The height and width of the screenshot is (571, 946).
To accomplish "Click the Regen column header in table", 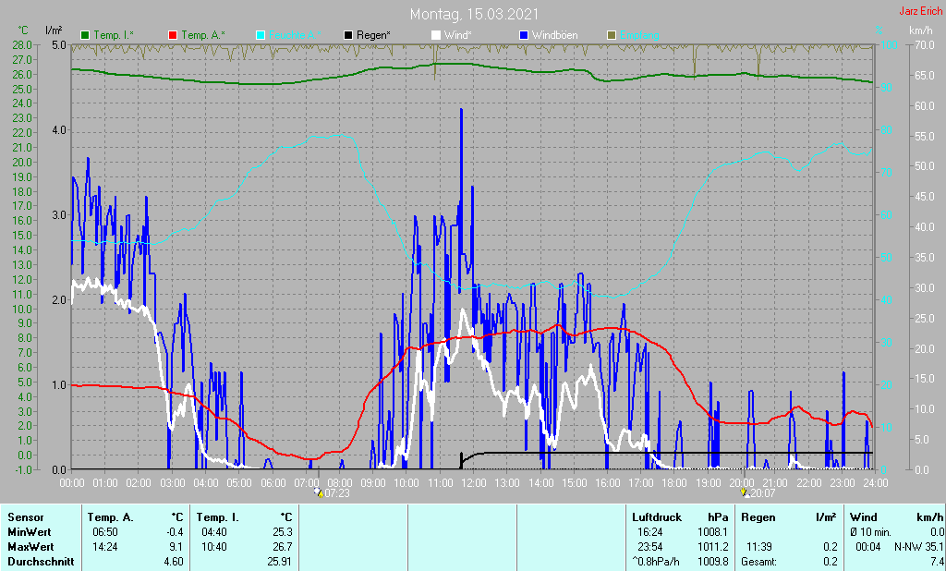I will tap(758, 517).
